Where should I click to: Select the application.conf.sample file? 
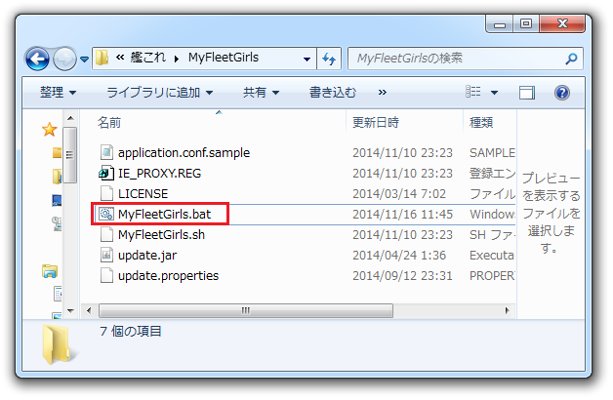coord(184,152)
